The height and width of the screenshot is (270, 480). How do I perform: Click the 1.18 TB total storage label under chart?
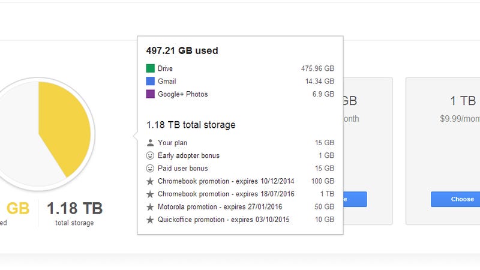pos(74,214)
